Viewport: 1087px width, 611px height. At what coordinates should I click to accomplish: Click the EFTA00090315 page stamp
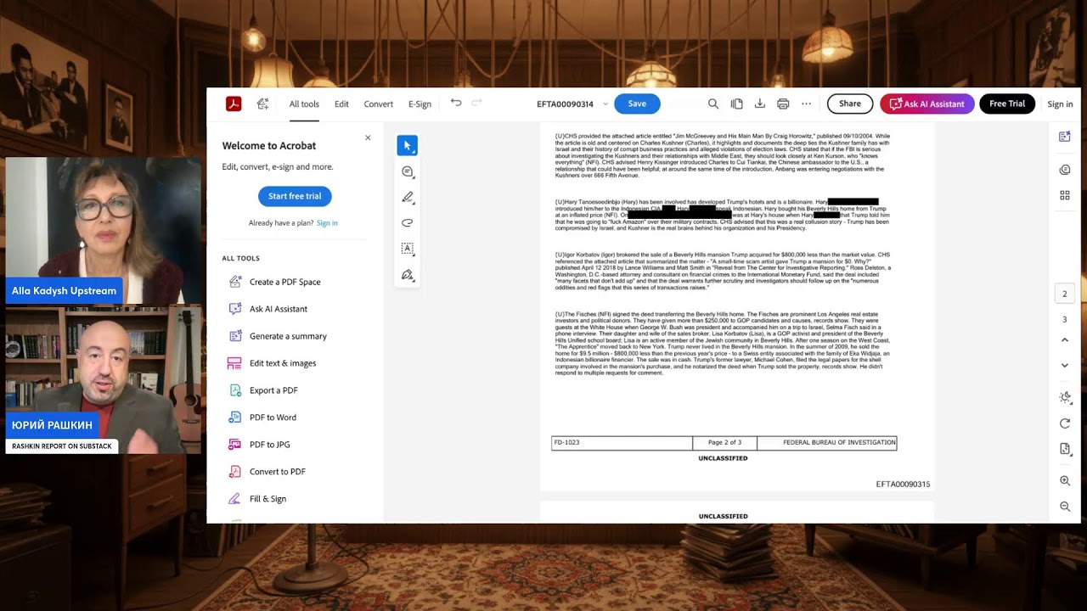point(903,485)
